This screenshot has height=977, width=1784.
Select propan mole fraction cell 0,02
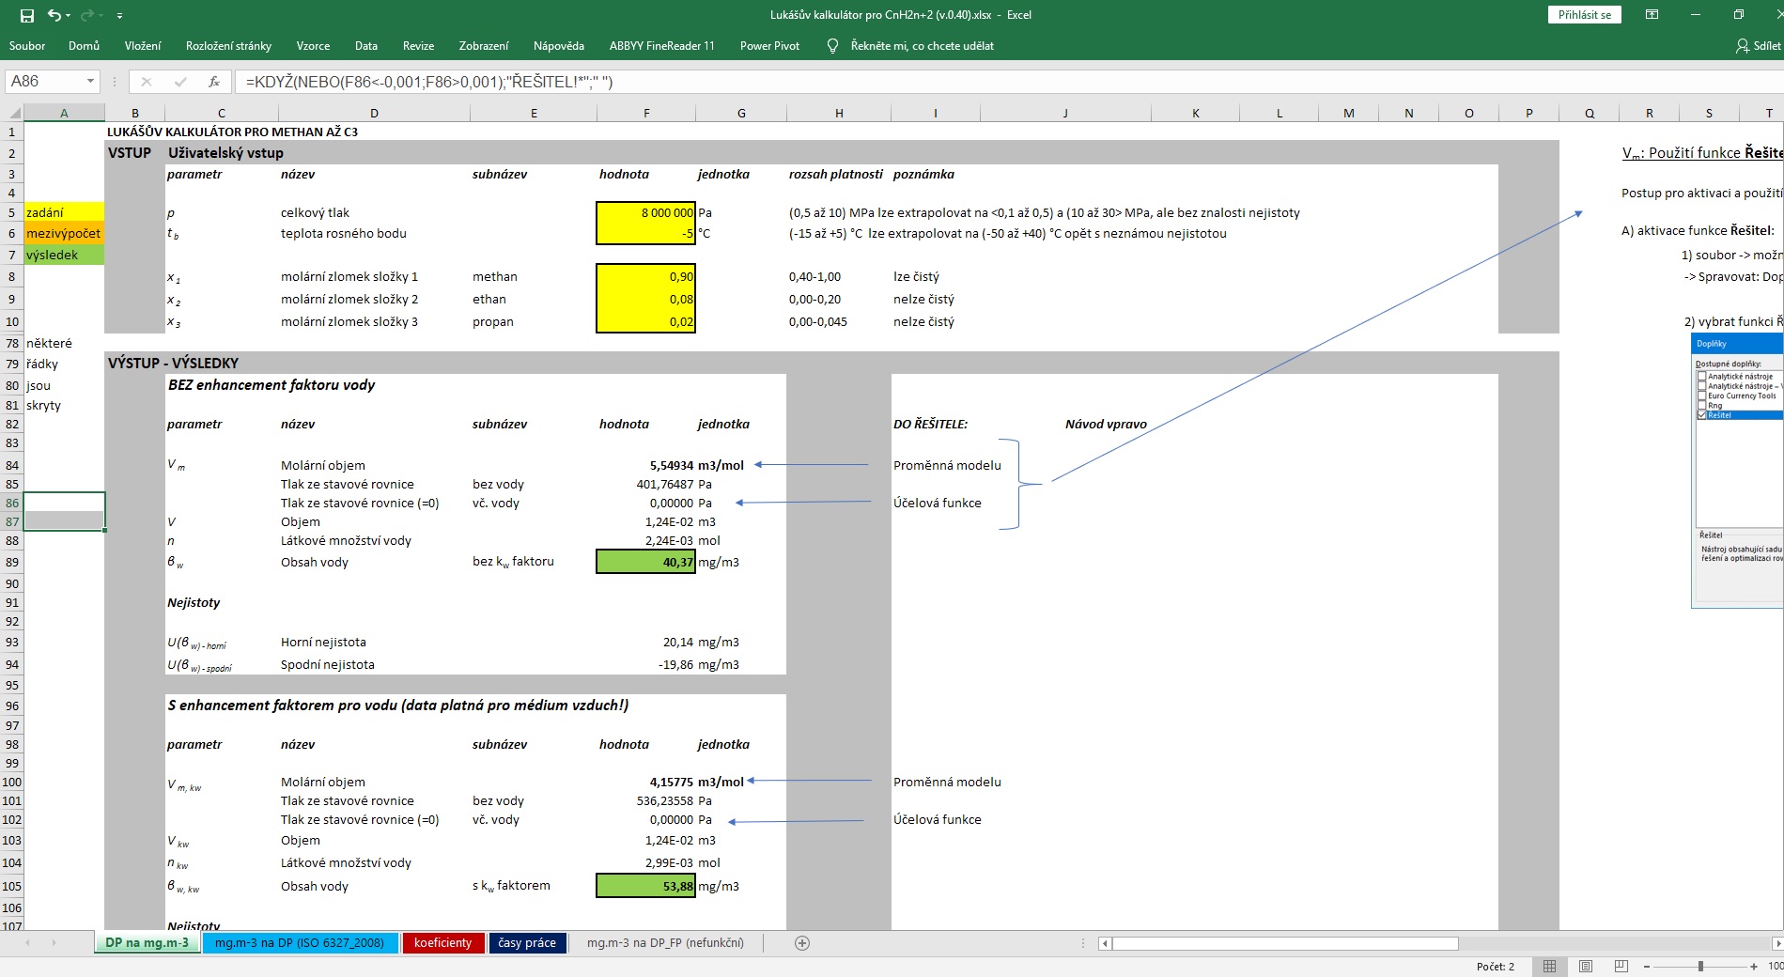645,321
